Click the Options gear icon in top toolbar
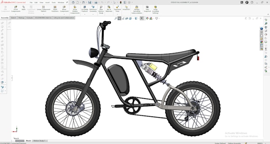 [129, 2]
